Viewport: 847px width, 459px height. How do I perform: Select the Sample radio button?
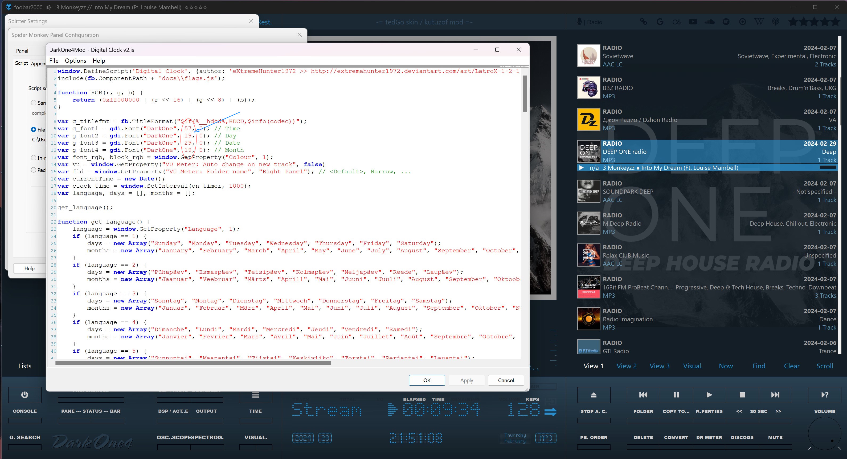click(34, 103)
